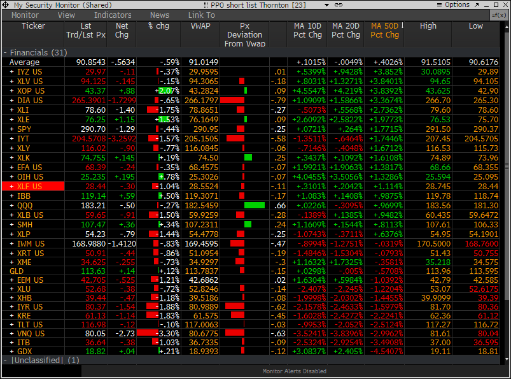Expand the XLV US row

click(11, 82)
